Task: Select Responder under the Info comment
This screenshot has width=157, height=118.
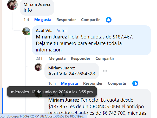Action: point(66,20)
